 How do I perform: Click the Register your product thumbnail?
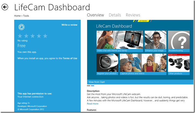click(107, 64)
